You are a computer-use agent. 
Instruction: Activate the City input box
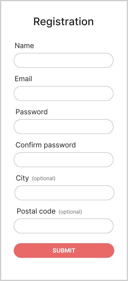(64, 193)
